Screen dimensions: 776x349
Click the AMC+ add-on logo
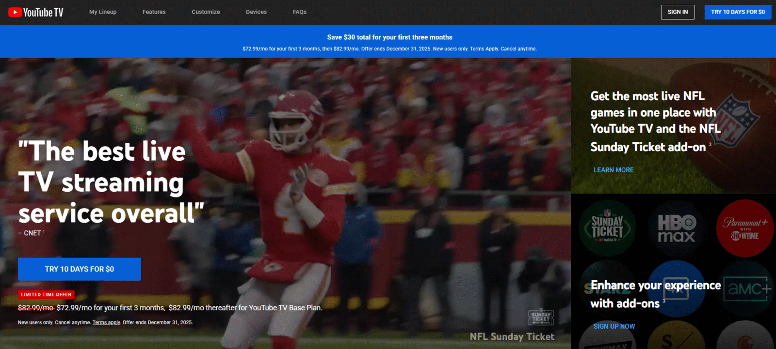[747, 289]
